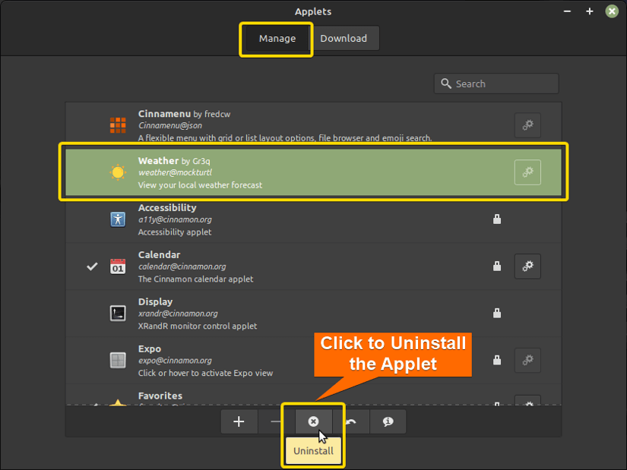The width and height of the screenshot is (627, 470).
Task: Select the Favorites applet row
Action: coord(313,395)
